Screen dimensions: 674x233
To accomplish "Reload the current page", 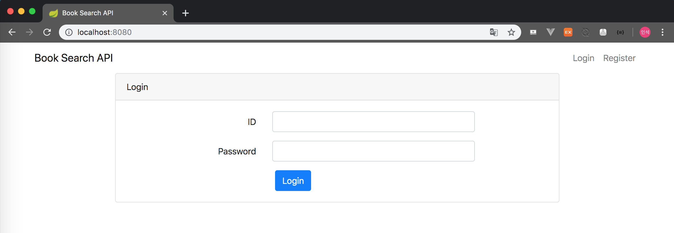I will [47, 32].
